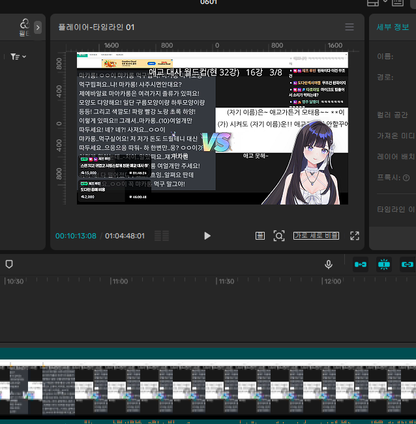Click the preview zoom scan icon
This screenshot has width=416, height=424.
tap(279, 236)
